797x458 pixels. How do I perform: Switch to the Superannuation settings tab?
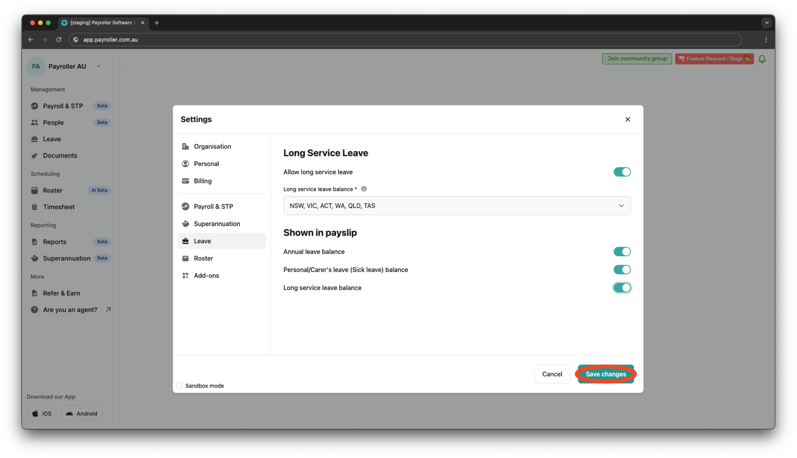pos(216,223)
